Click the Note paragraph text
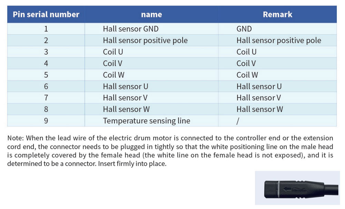Image resolution: width=345 pixels, height=209 pixels. (x=170, y=151)
